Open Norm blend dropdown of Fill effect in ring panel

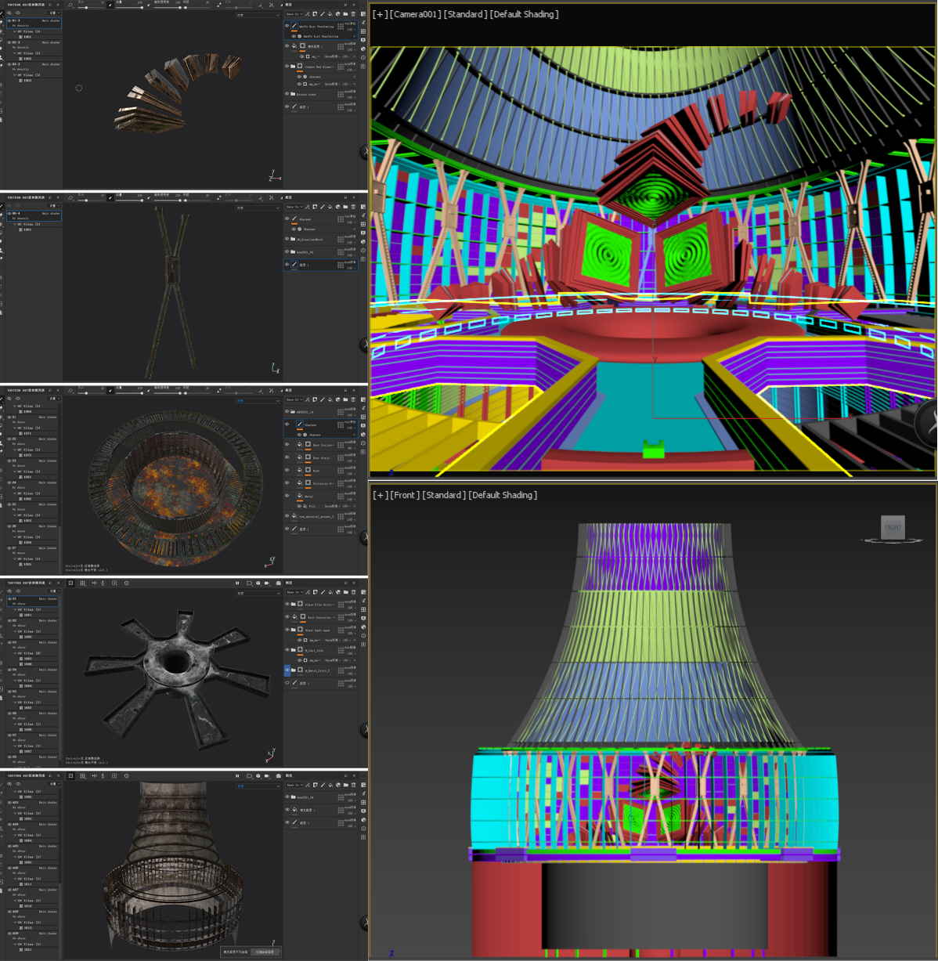coord(333,506)
